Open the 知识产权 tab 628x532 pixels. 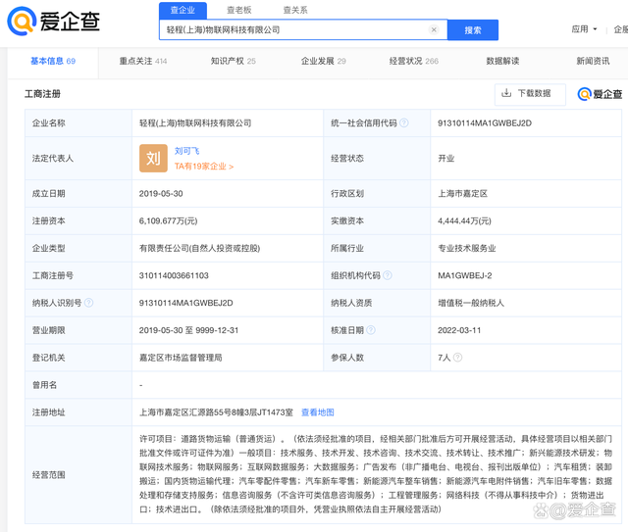(233, 61)
